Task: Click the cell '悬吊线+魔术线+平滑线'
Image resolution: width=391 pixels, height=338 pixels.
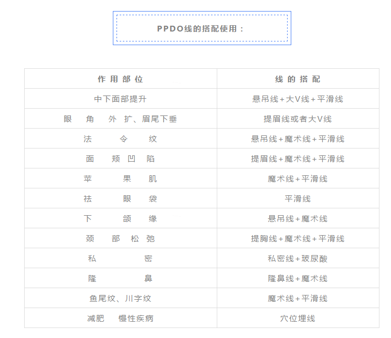Action: pos(298,139)
